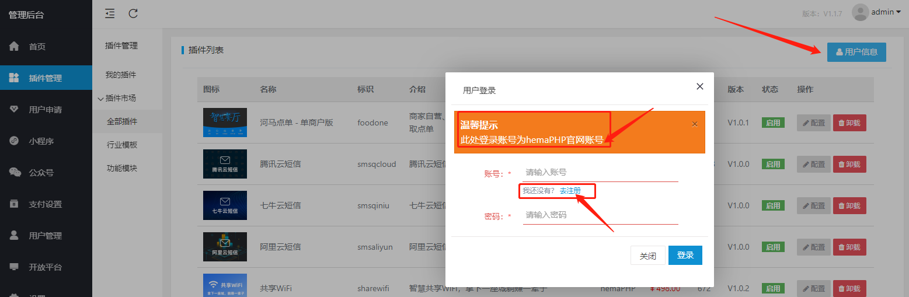
Task: Click 配置 for 共享WiFi plugin
Action: click(814, 288)
